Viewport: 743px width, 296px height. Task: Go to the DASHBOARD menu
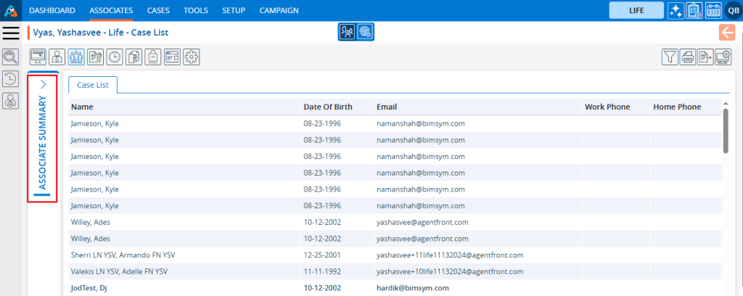click(x=52, y=10)
